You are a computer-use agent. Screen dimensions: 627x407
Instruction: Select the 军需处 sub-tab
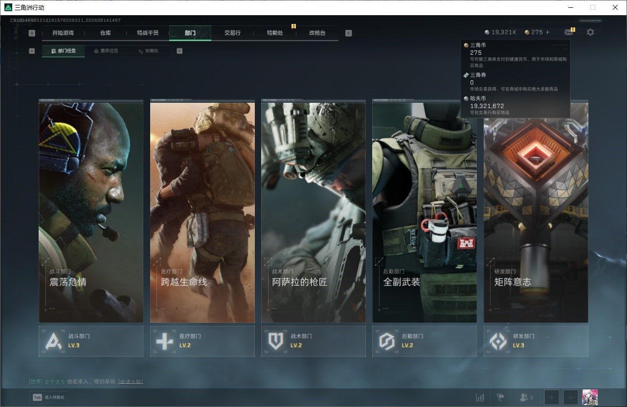[x=148, y=51]
